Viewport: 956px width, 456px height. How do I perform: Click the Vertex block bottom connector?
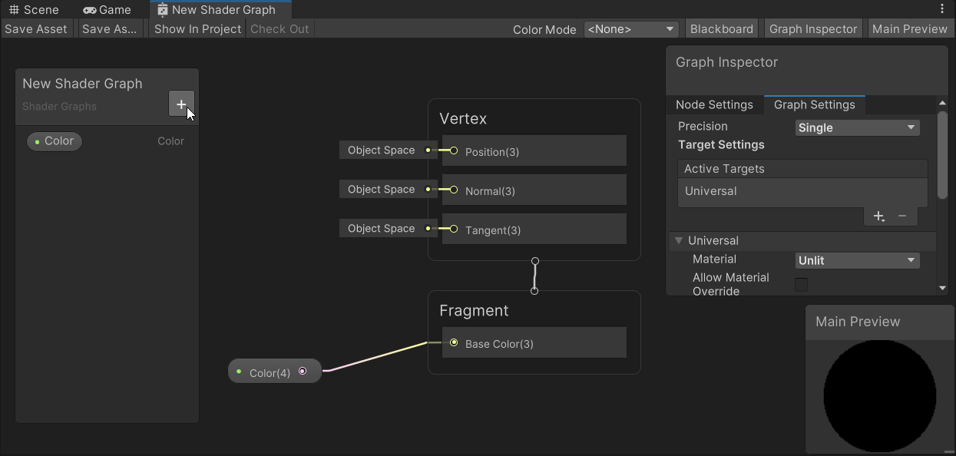pos(535,262)
